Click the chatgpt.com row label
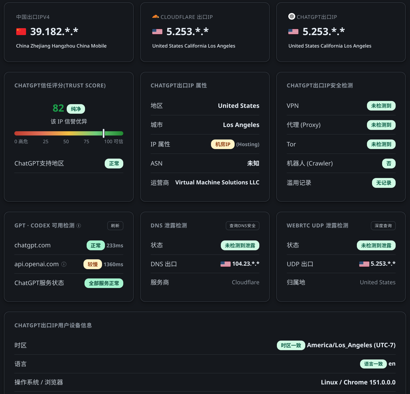 (x=32, y=245)
